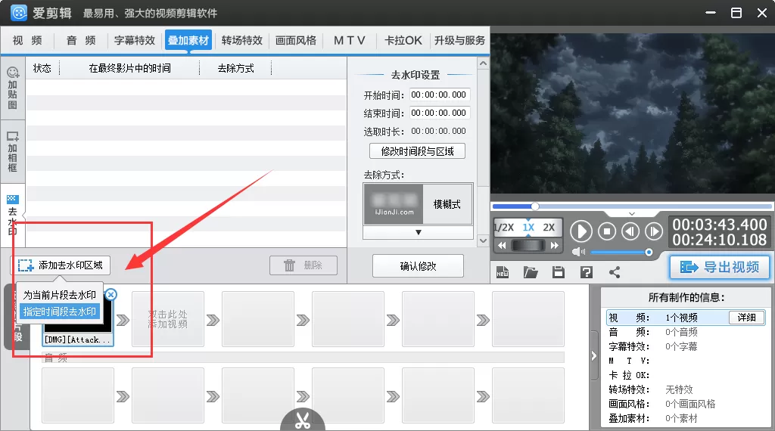Select the 模糊式 removal style thumbnail
The width and height of the screenshot is (775, 431).
coord(418,204)
